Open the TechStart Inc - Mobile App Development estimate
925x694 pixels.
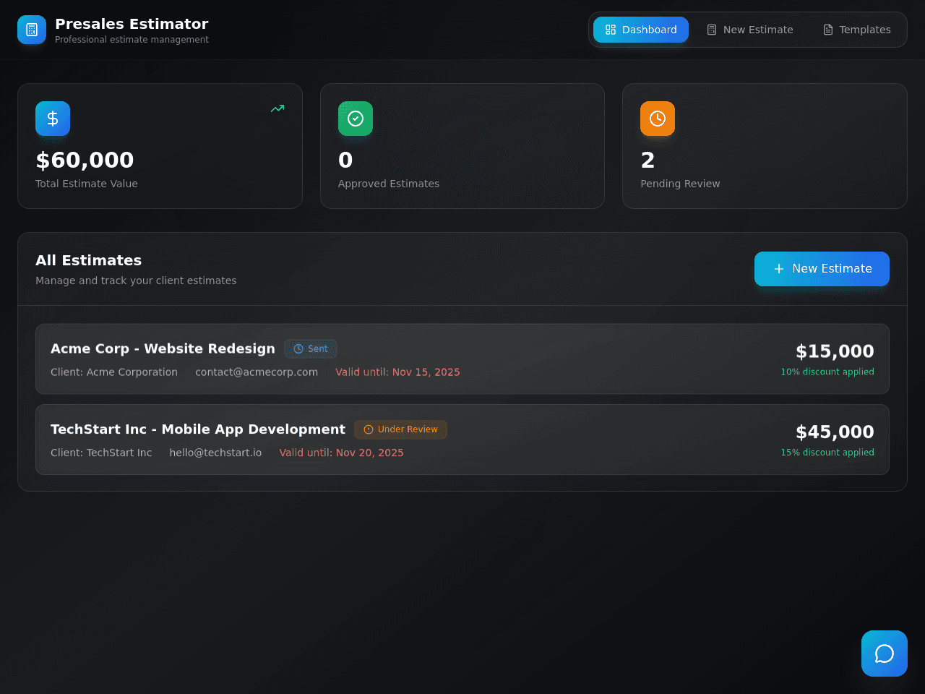point(462,440)
